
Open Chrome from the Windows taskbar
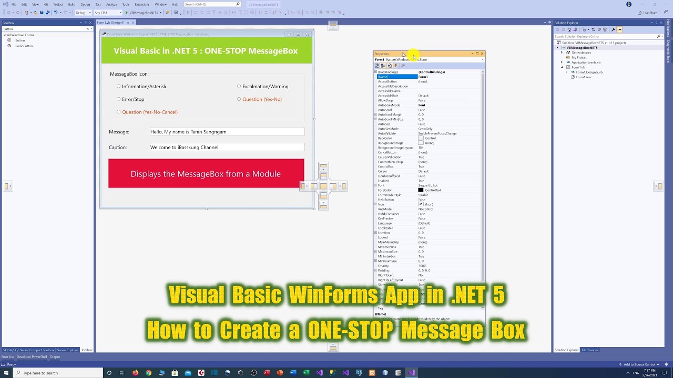(148, 373)
